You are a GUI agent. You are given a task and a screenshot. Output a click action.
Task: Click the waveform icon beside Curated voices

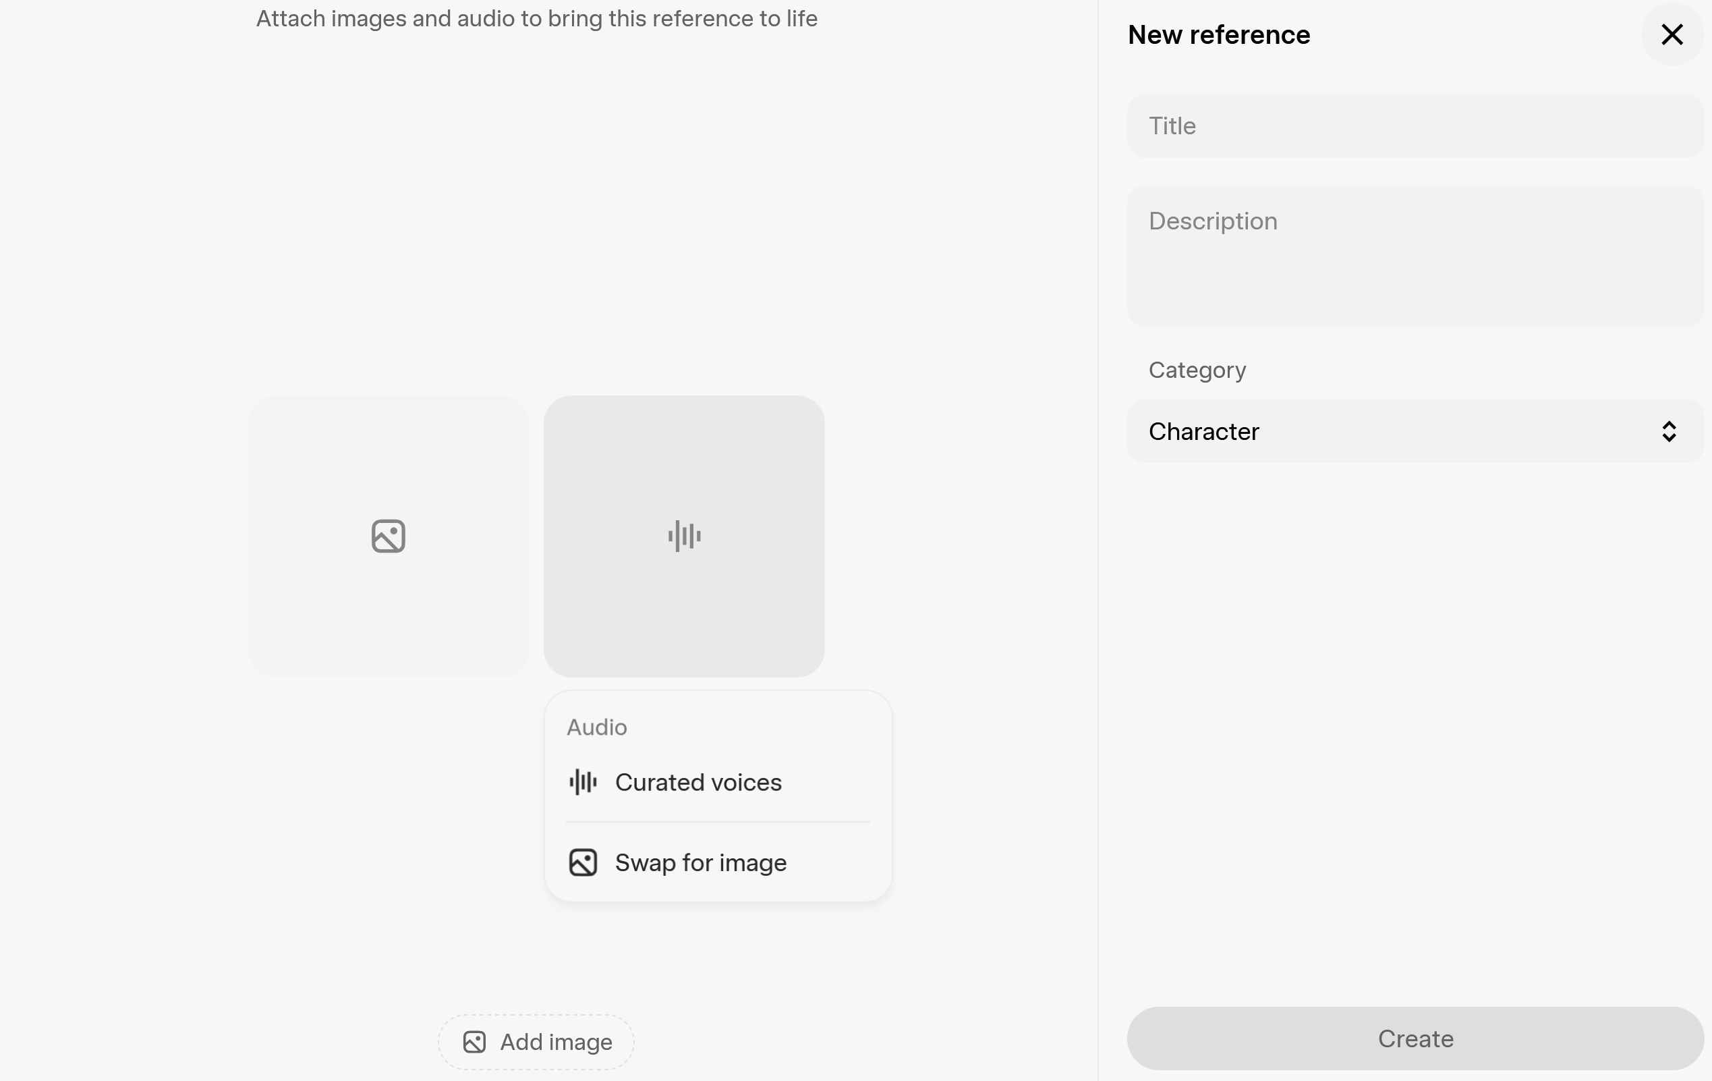583,782
